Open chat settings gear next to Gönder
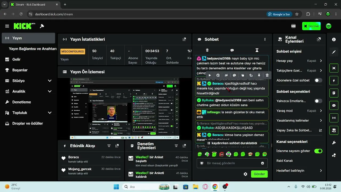The image size is (341, 192). [x=245, y=174]
